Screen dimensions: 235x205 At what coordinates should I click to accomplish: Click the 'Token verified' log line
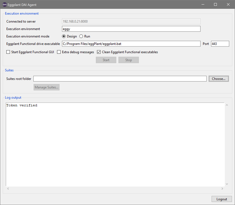click(x=22, y=105)
